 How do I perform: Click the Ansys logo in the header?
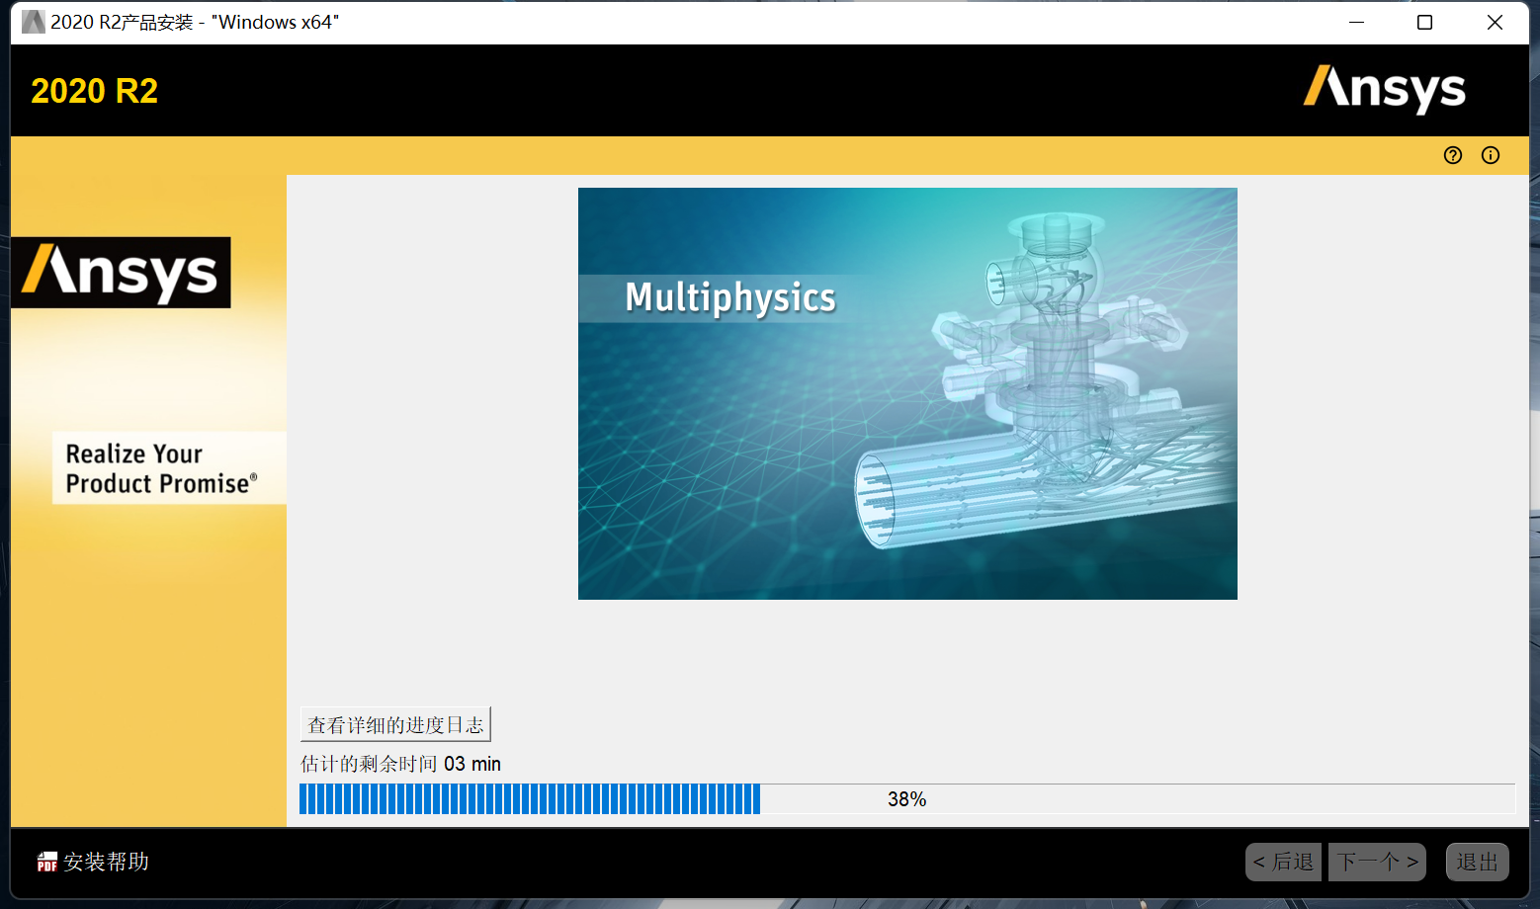click(x=1384, y=90)
